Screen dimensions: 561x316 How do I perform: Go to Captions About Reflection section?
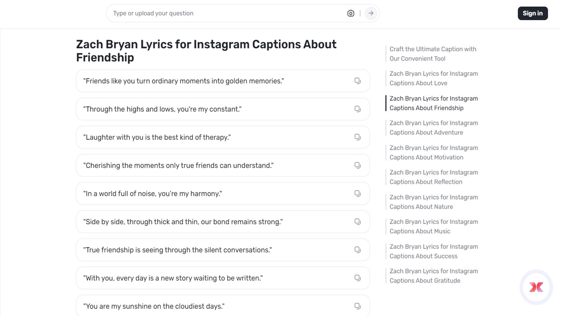[x=434, y=177]
